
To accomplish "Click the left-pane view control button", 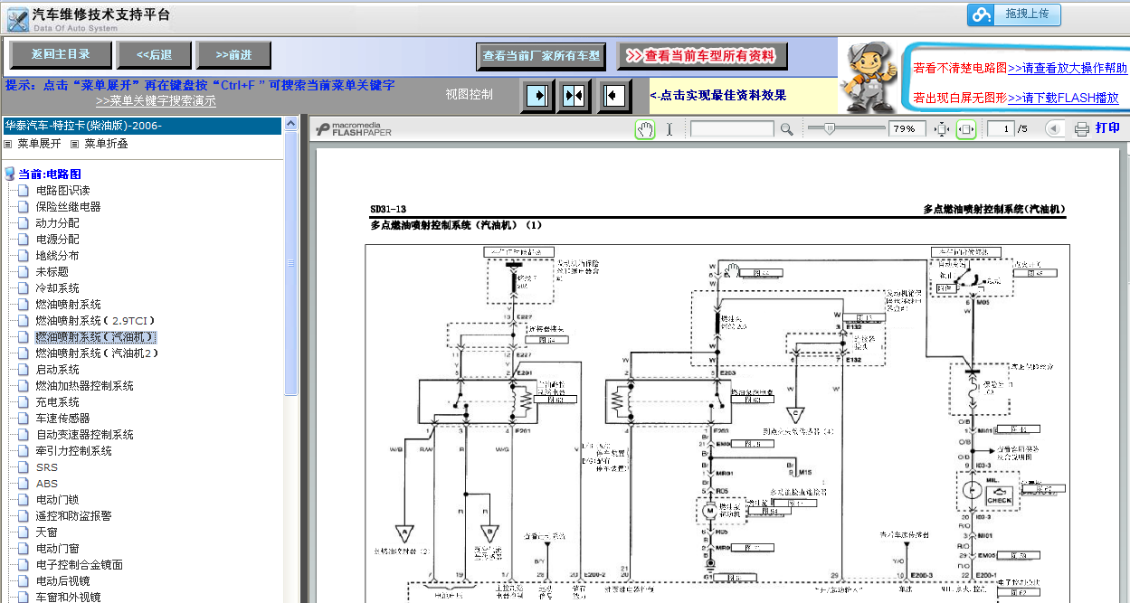I will click(x=538, y=95).
